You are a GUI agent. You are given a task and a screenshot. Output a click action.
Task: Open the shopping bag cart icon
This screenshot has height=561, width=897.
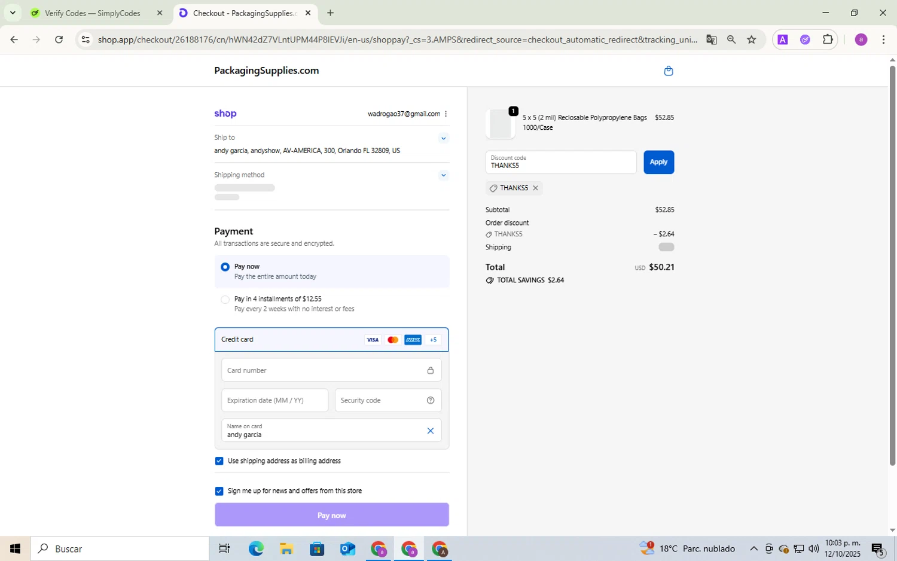(x=669, y=71)
